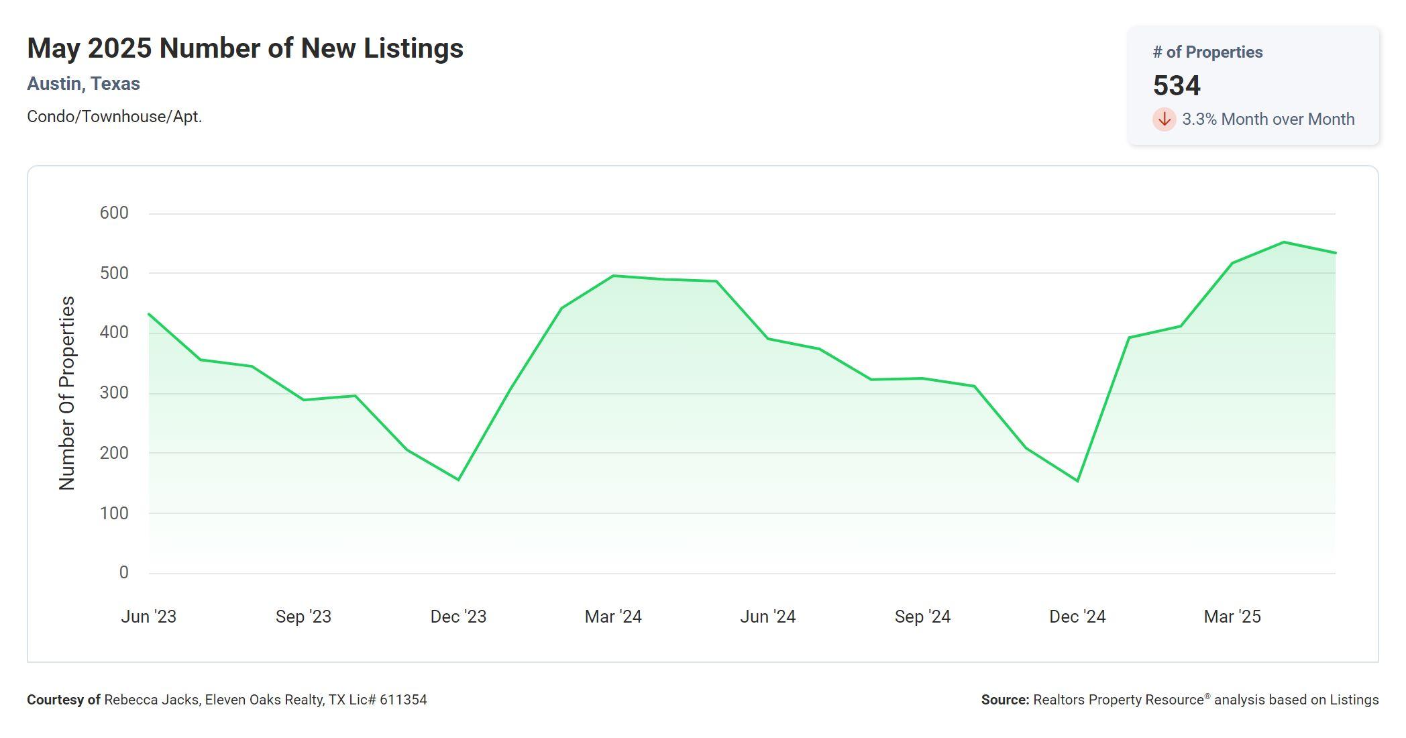
Task: Click the 'May 2025 Number of New Listings' title
Action: point(245,48)
